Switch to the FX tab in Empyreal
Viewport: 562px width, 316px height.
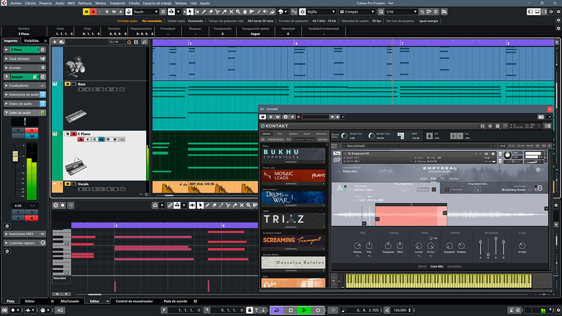[443, 178]
